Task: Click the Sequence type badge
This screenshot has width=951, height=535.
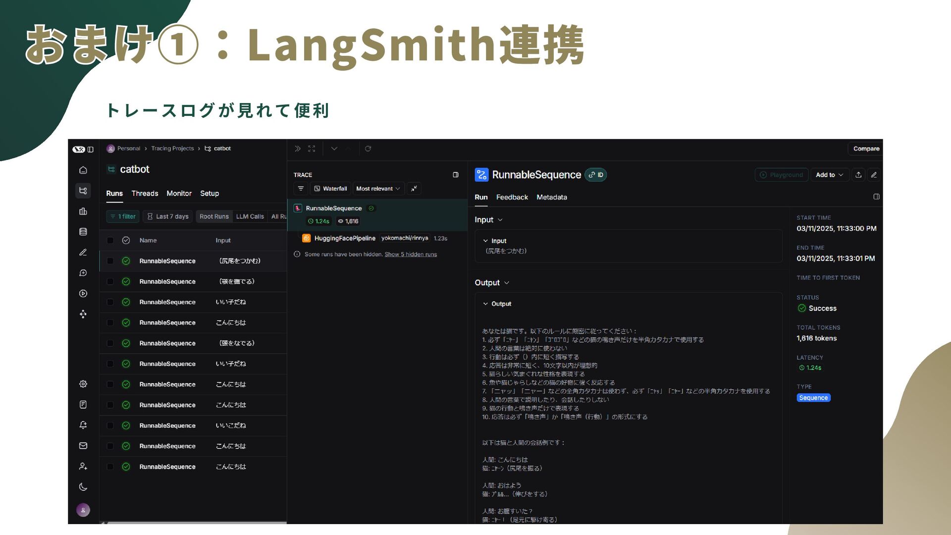Action: pos(813,398)
